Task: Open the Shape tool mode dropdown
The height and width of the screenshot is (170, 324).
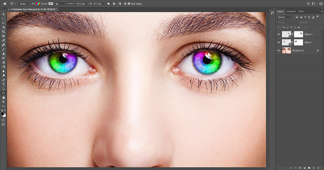Action: (25, 3)
